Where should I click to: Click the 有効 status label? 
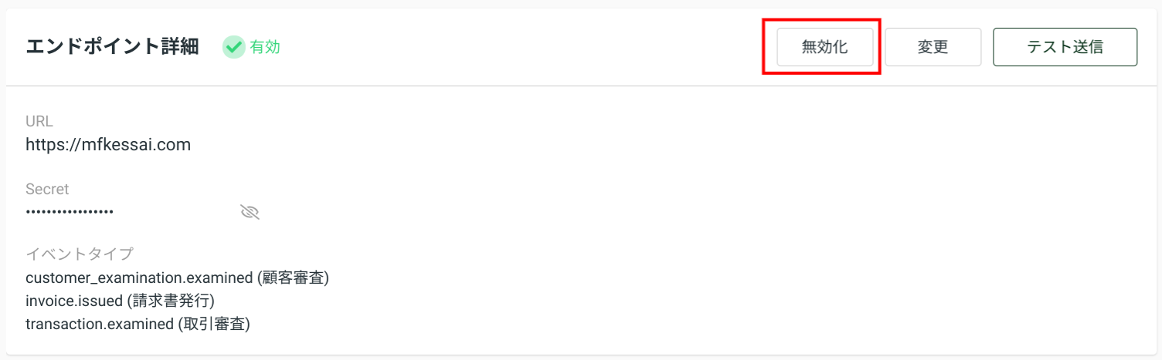pyautogui.click(x=265, y=47)
